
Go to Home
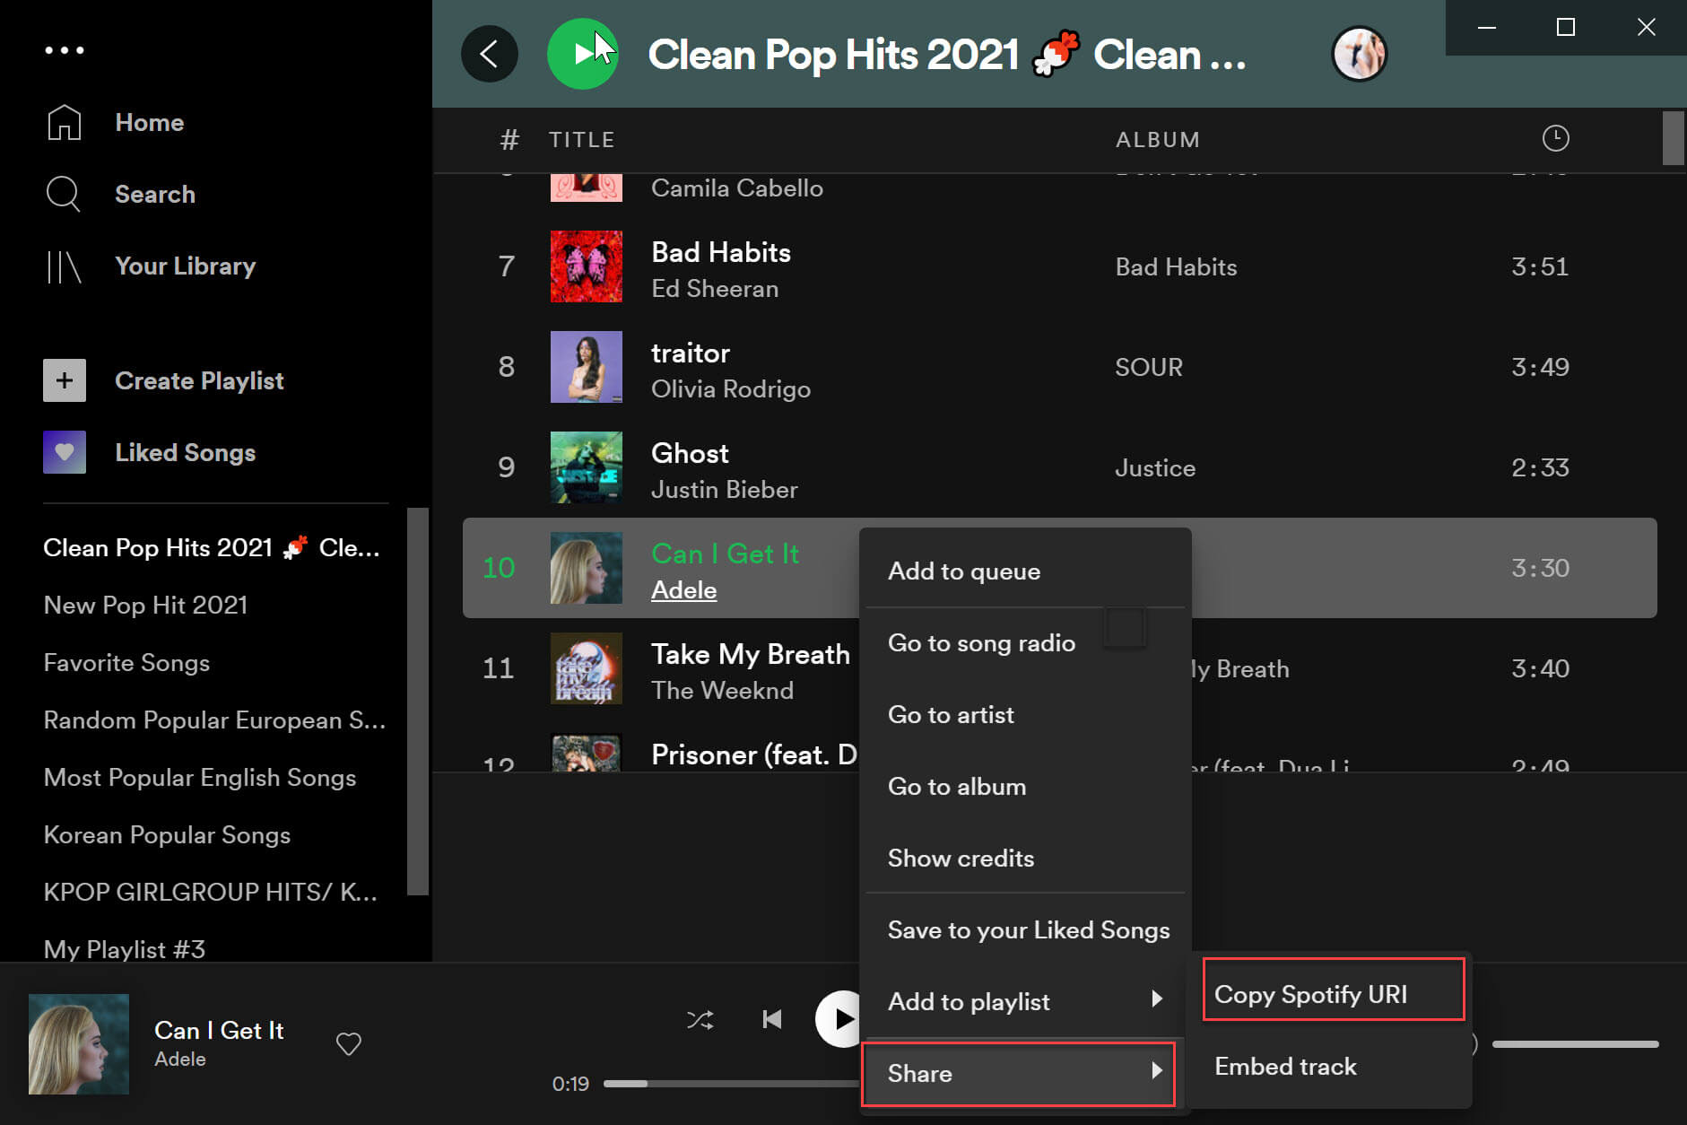click(x=150, y=123)
